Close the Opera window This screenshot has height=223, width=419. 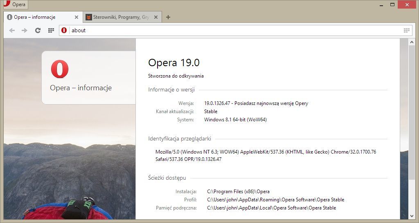tap(407, 4)
